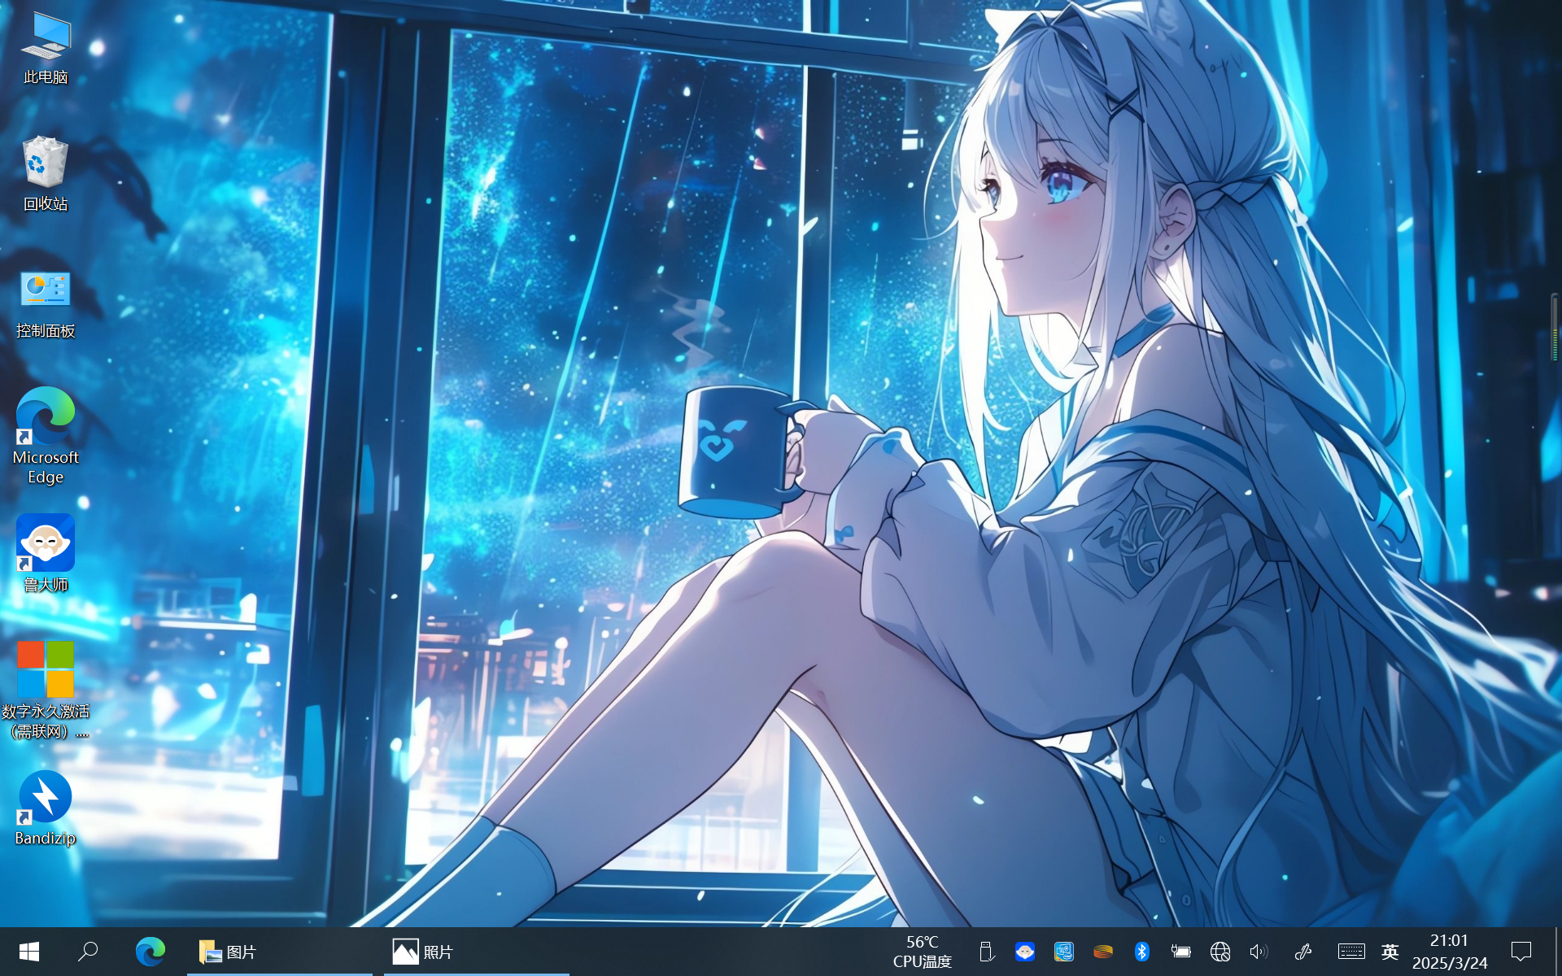Open the notification action center
1562x976 pixels.
coord(1521,951)
